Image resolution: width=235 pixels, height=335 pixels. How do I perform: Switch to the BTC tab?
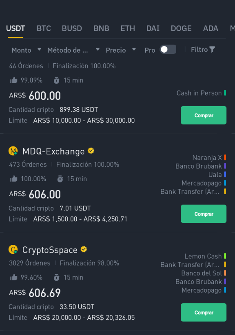click(x=44, y=29)
